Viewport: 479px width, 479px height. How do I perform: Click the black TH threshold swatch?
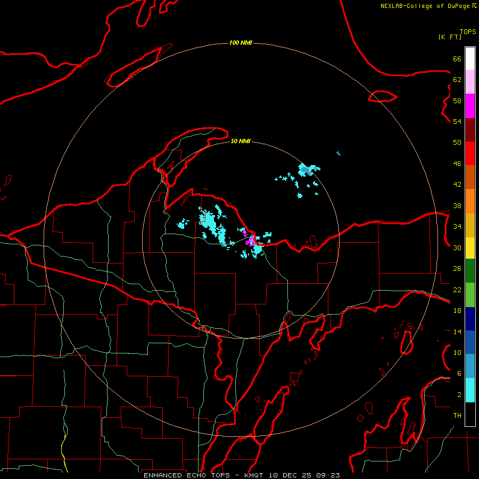click(470, 414)
